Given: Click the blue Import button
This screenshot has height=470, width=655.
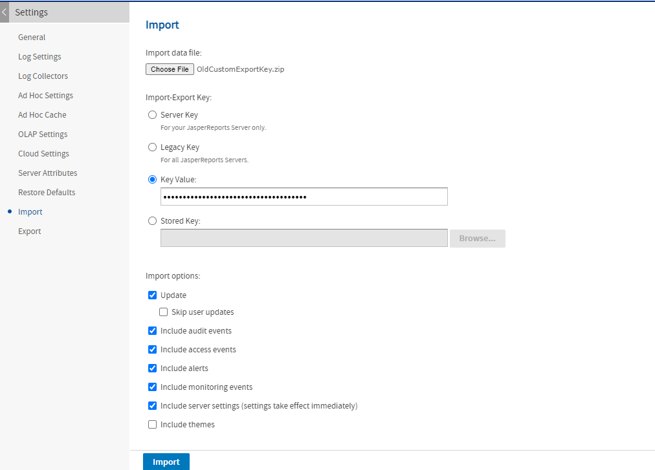Looking at the screenshot, I should [166, 462].
